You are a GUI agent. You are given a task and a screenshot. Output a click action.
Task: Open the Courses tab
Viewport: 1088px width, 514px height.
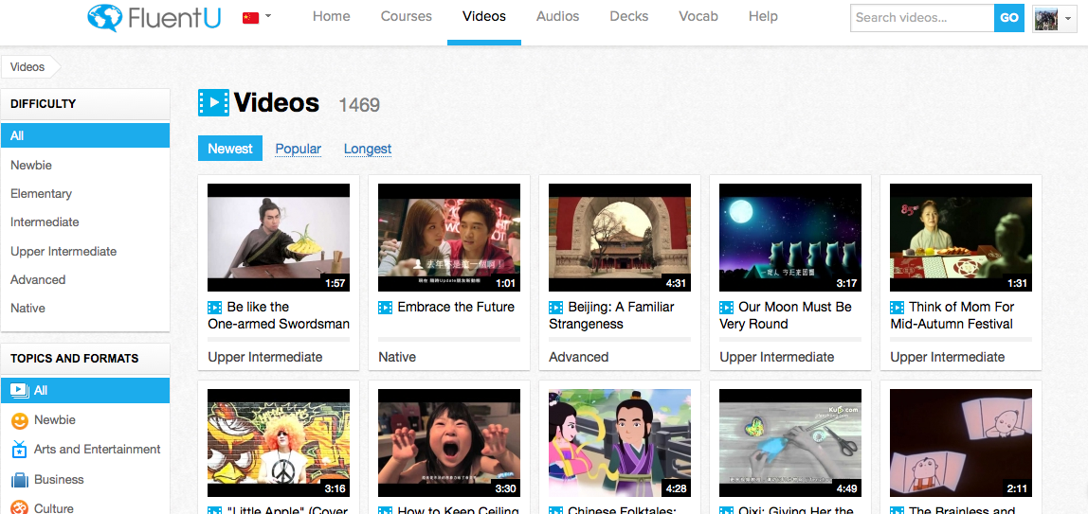(406, 17)
